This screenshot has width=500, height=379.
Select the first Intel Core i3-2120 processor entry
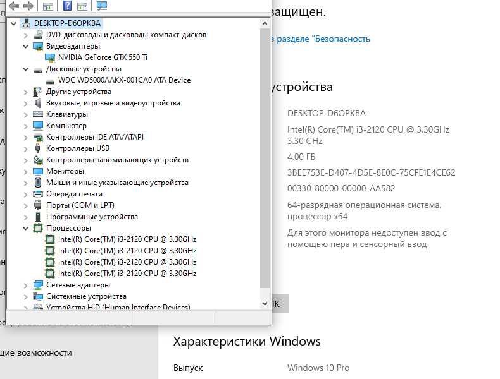point(127,239)
